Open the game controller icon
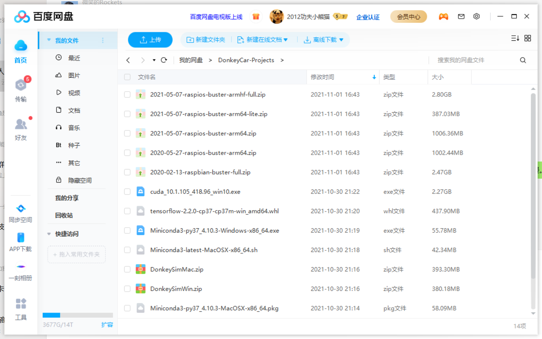 click(443, 16)
